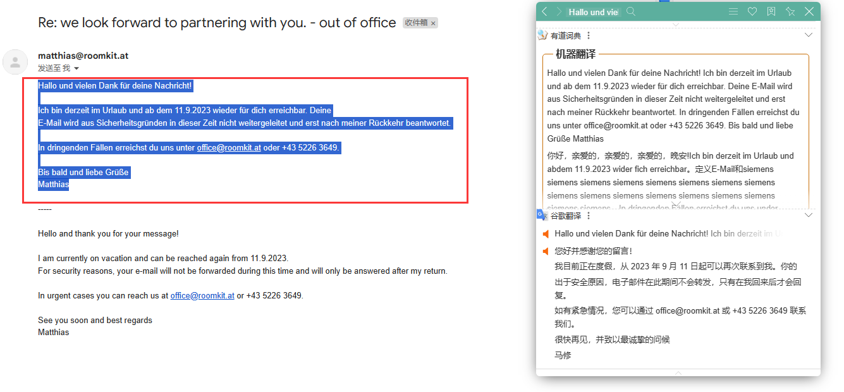Play audio for the Chinese translation
The height and width of the screenshot is (392, 844).
(546, 252)
